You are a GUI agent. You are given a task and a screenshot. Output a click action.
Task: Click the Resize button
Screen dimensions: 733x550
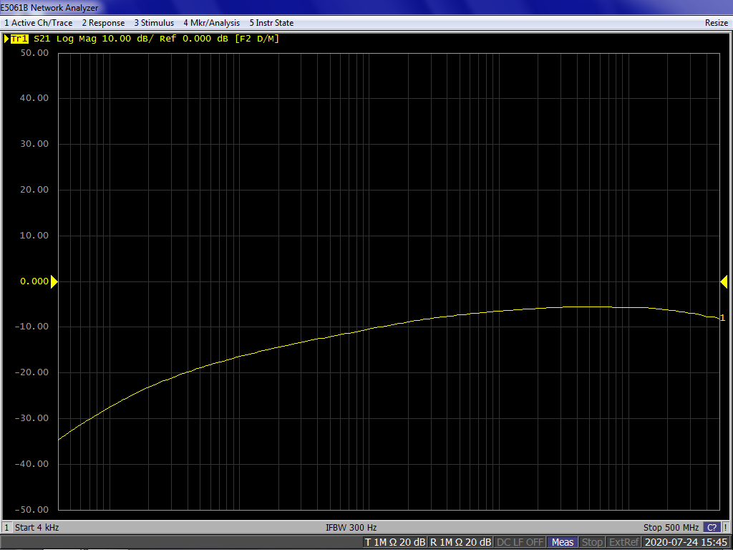point(716,23)
